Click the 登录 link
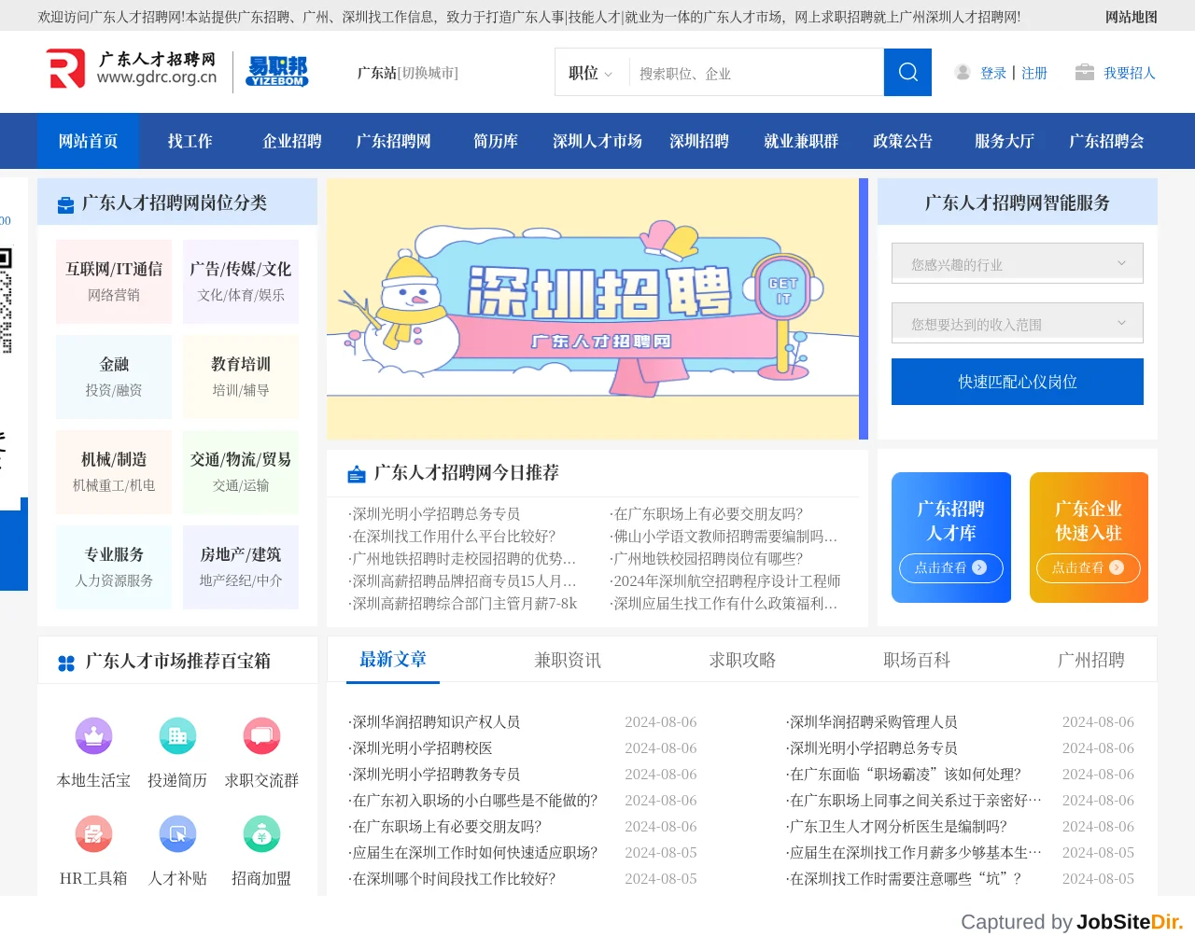1195x950 pixels. point(993,73)
